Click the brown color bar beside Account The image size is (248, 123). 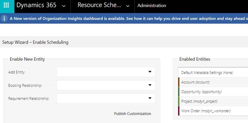tap(179, 82)
